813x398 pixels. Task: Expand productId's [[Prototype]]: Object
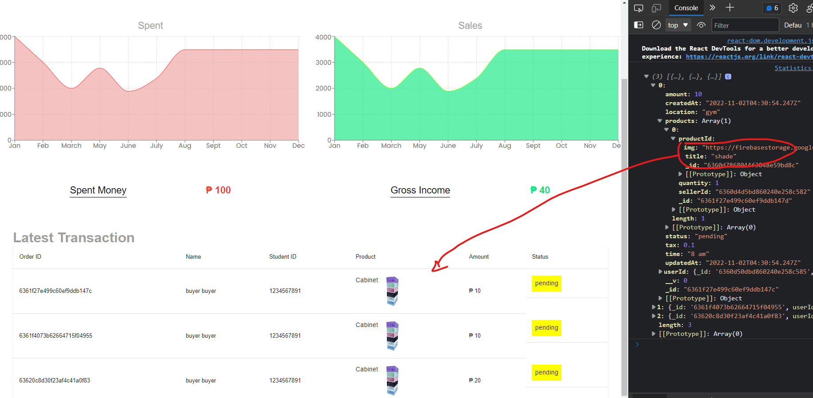click(x=680, y=174)
